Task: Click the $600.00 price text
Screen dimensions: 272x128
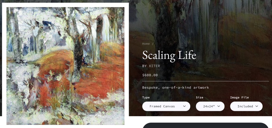Action: point(150,75)
